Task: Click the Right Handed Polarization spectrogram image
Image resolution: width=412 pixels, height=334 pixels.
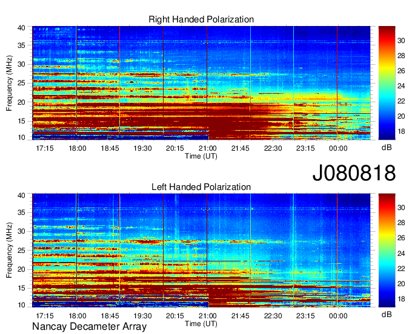Action: (x=201, y=83)
